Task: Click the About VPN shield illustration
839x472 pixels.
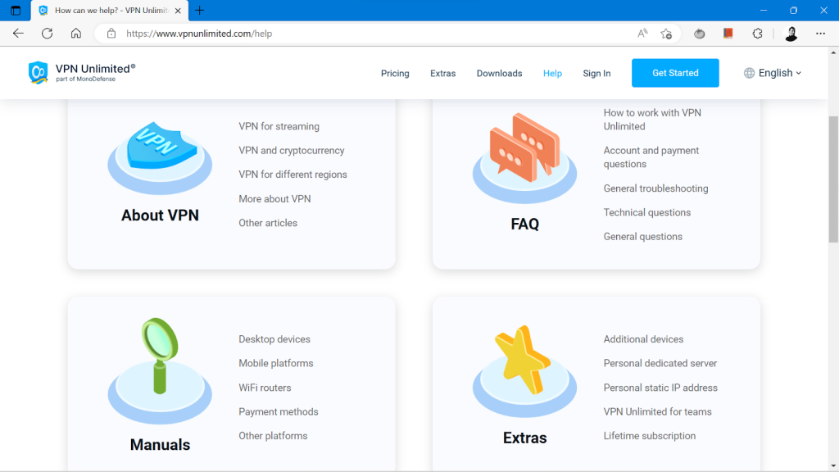Action: [x=160, y=158]
